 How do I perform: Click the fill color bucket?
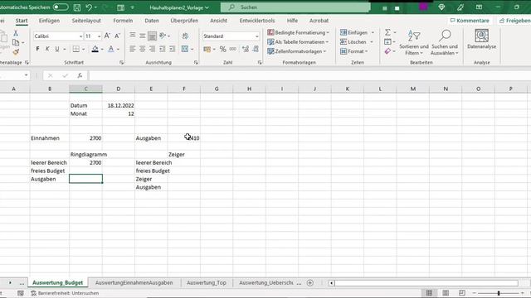click(95, 49)
